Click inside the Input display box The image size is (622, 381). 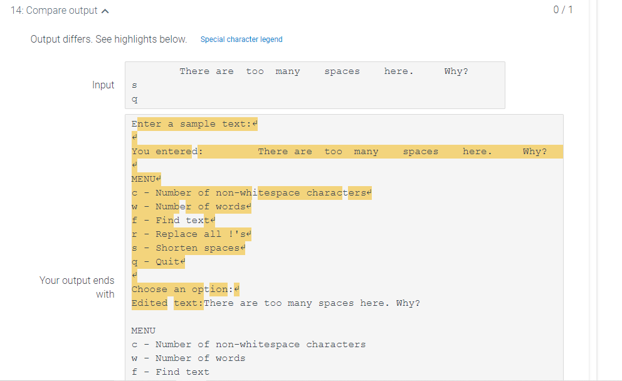pyautogui.click(x=314, y=85)
